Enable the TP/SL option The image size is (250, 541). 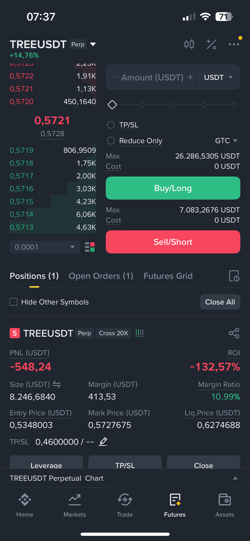click(x=111, y=125)
